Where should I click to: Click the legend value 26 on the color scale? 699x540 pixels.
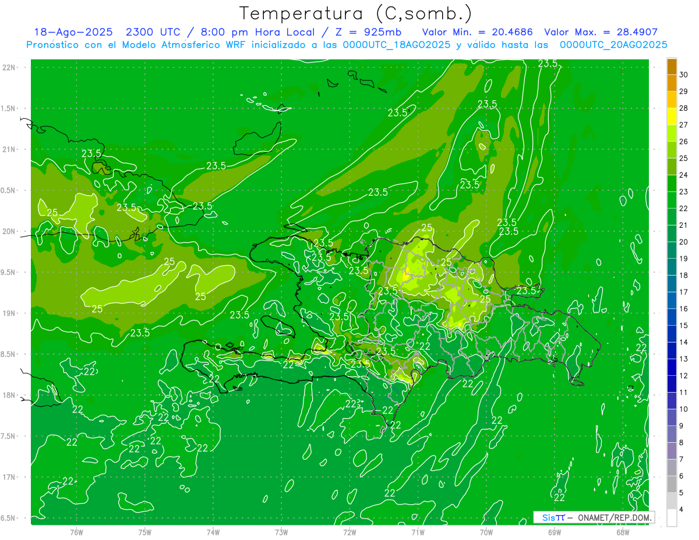(x=684, y=142)
